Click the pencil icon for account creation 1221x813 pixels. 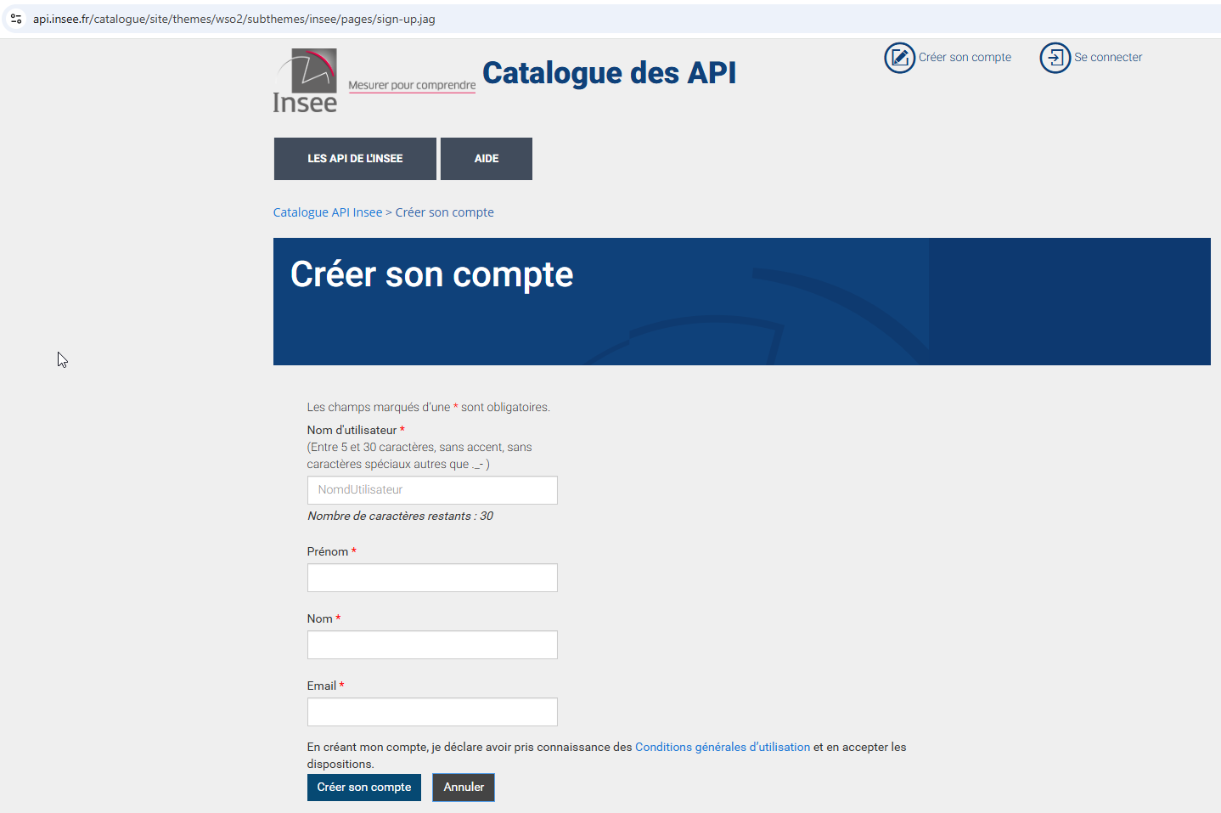click(899, 58)
